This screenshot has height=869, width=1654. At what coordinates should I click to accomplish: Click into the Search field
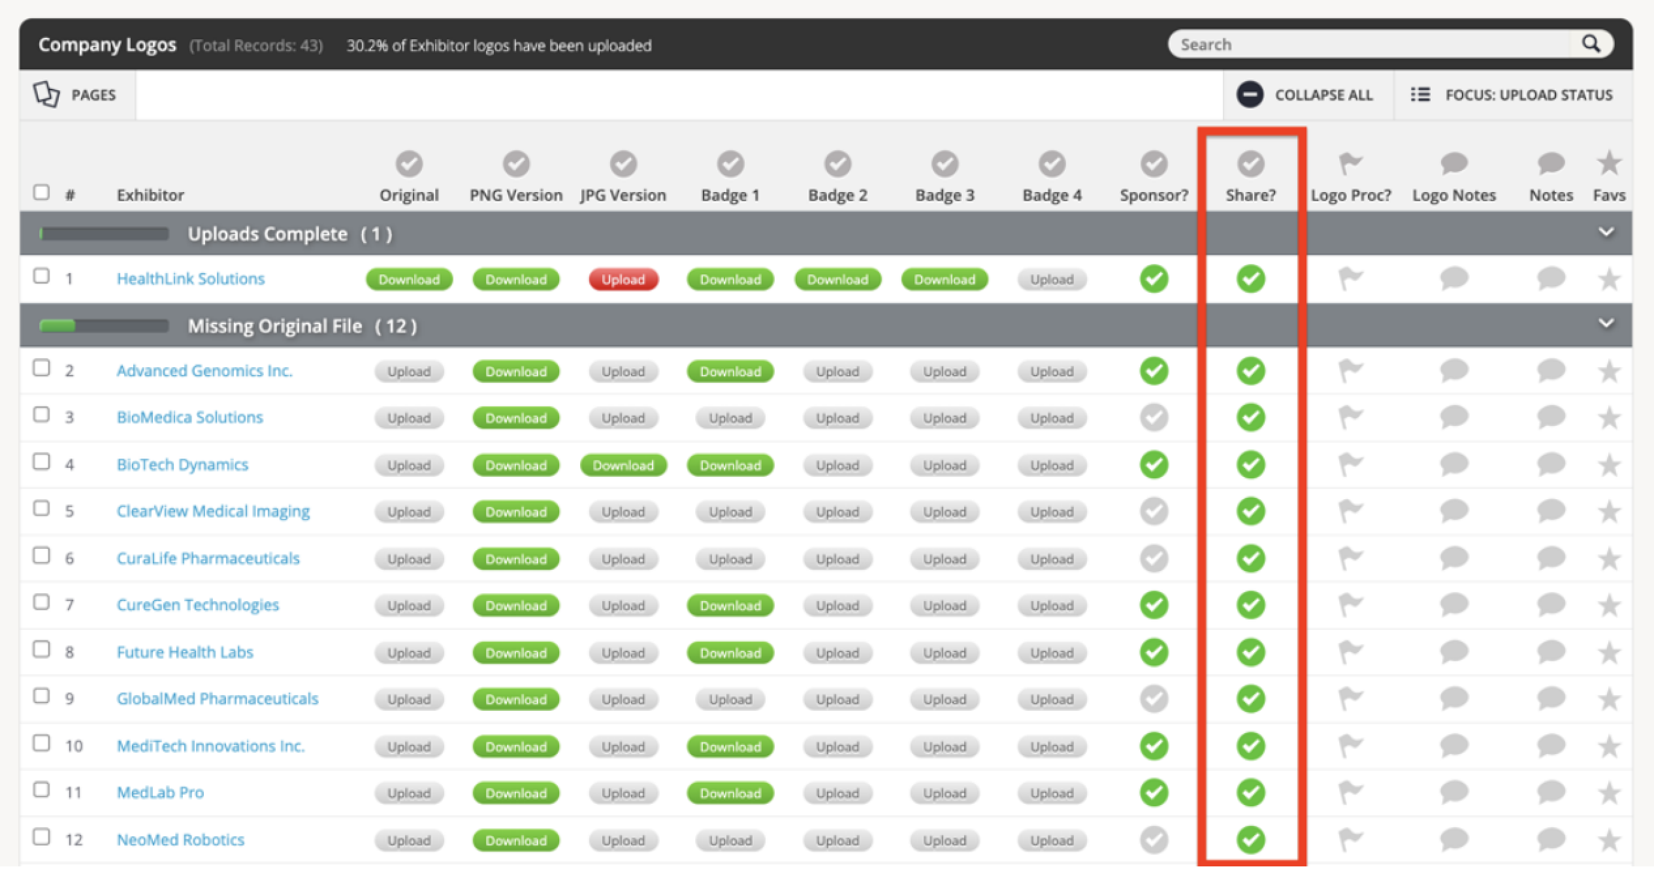click(x=1372, y=44)
